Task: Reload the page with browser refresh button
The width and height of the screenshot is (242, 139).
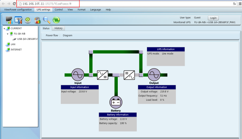Action: (14, 4)
